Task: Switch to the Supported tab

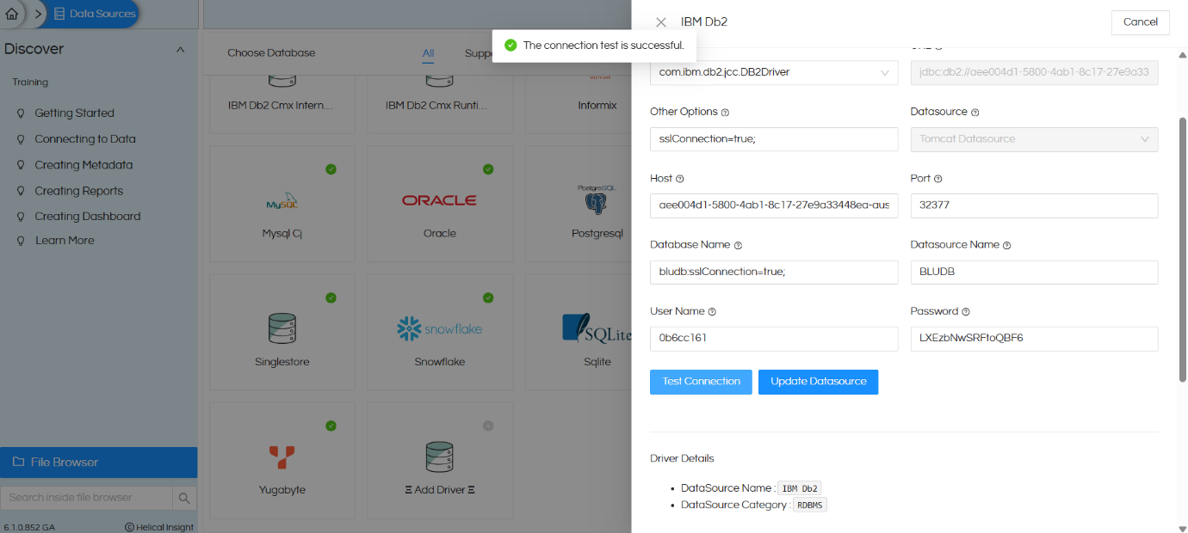Action: tap(485, 52)
